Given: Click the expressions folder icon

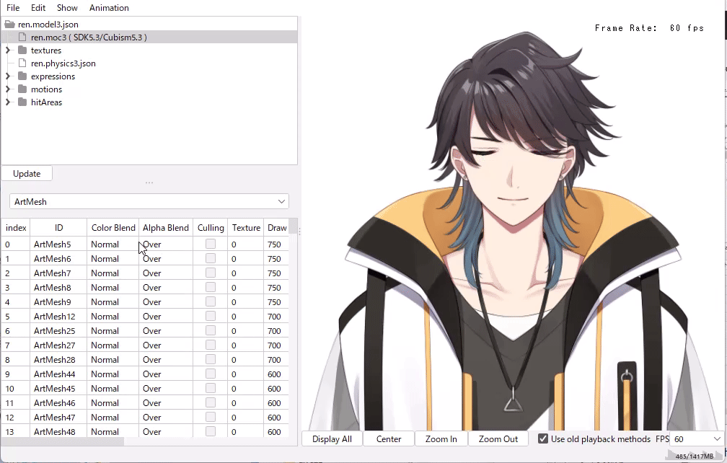Looking at the screenshot, I should point(23,76).
